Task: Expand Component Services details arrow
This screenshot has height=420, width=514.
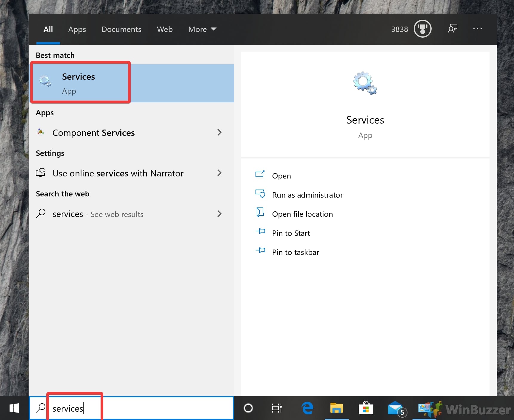Action: point(219,132)
